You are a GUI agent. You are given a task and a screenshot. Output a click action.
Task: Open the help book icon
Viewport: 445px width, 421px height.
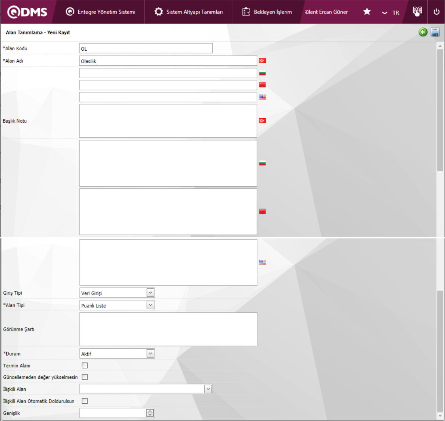(x=417, y=11)
